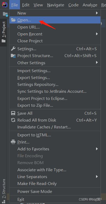Screen dimensions: 106x204
Task: Click the wrench icon next to Settings
Action: point(13,49)
